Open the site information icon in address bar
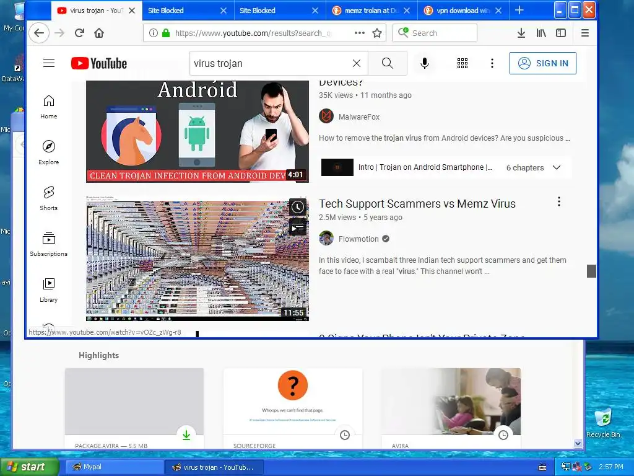The width and height of the screenshot is (634, 476). coord(154,33)
